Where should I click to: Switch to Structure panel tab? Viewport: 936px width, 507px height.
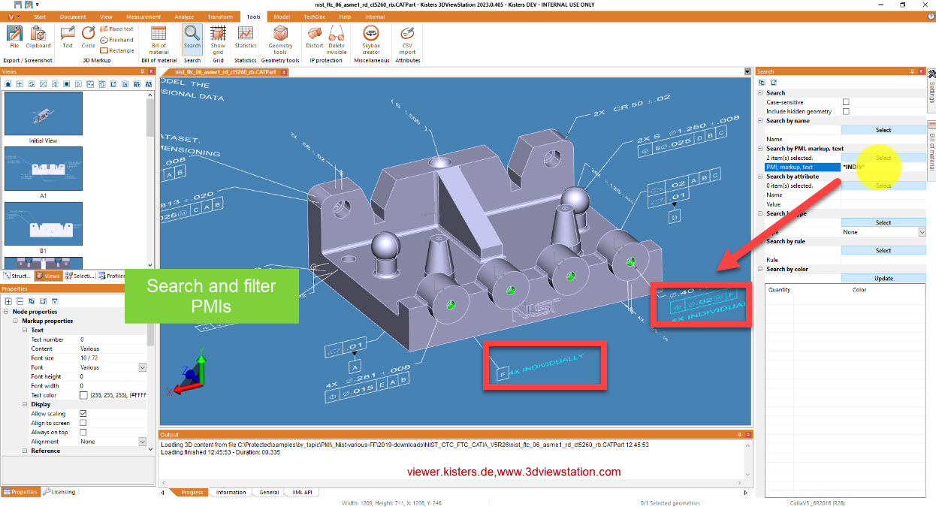[x=17, y=276]
